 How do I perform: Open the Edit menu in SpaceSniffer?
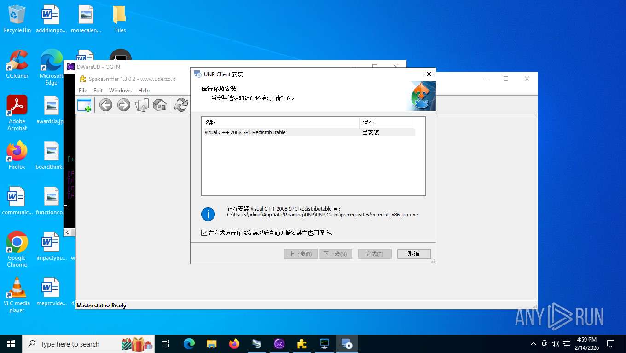click(x=98, y=91)
